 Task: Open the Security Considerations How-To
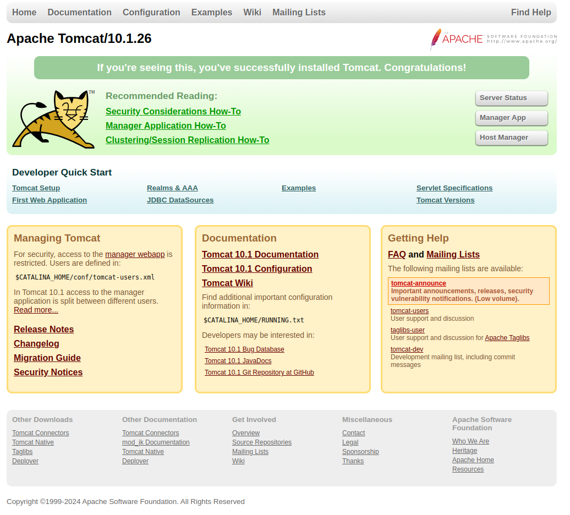click(173, 111)
